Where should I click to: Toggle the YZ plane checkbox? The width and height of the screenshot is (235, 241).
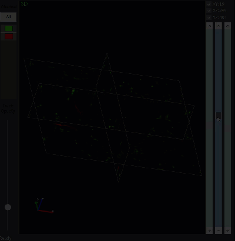[209, 17]
